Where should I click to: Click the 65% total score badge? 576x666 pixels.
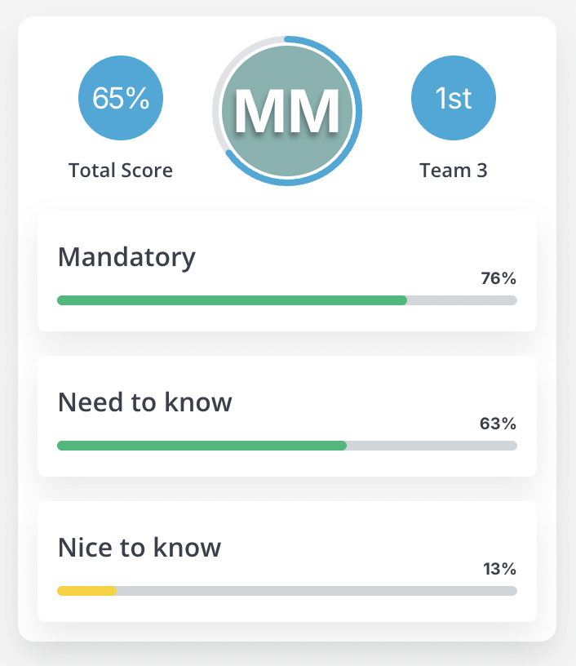point(121,98)
